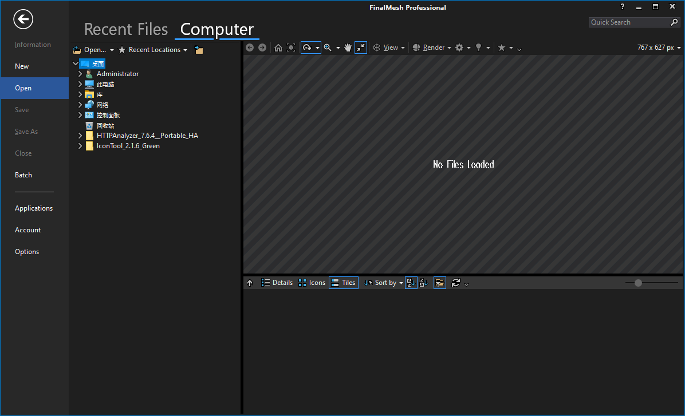
Task: Click Save As in the side menu
Action: pyautogui.click(x=26, y=132)
